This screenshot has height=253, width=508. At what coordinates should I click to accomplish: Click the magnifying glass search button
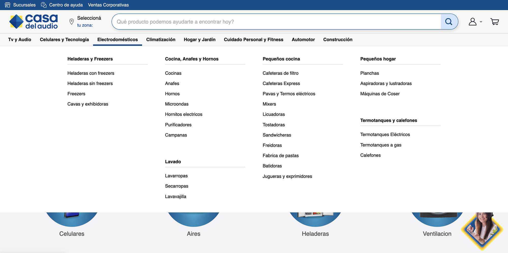[x=449, y=22]
